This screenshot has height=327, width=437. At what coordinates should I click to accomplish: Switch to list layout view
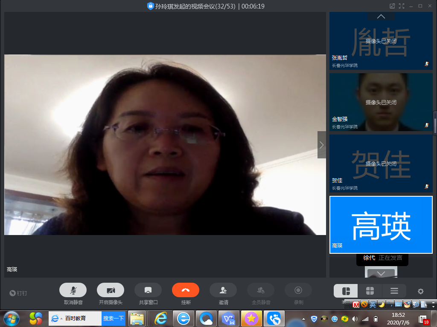tap(394, 291)
